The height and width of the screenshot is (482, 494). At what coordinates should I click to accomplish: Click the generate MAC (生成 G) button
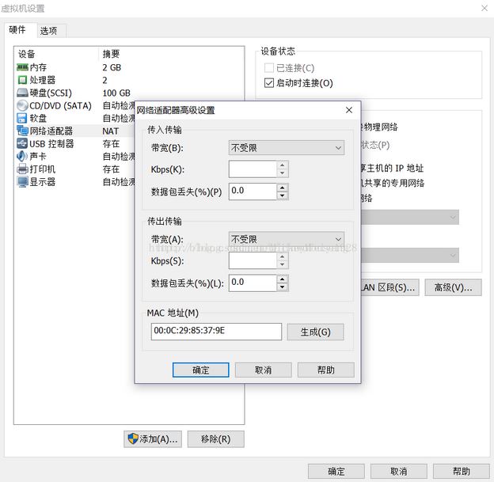point(315,332)
